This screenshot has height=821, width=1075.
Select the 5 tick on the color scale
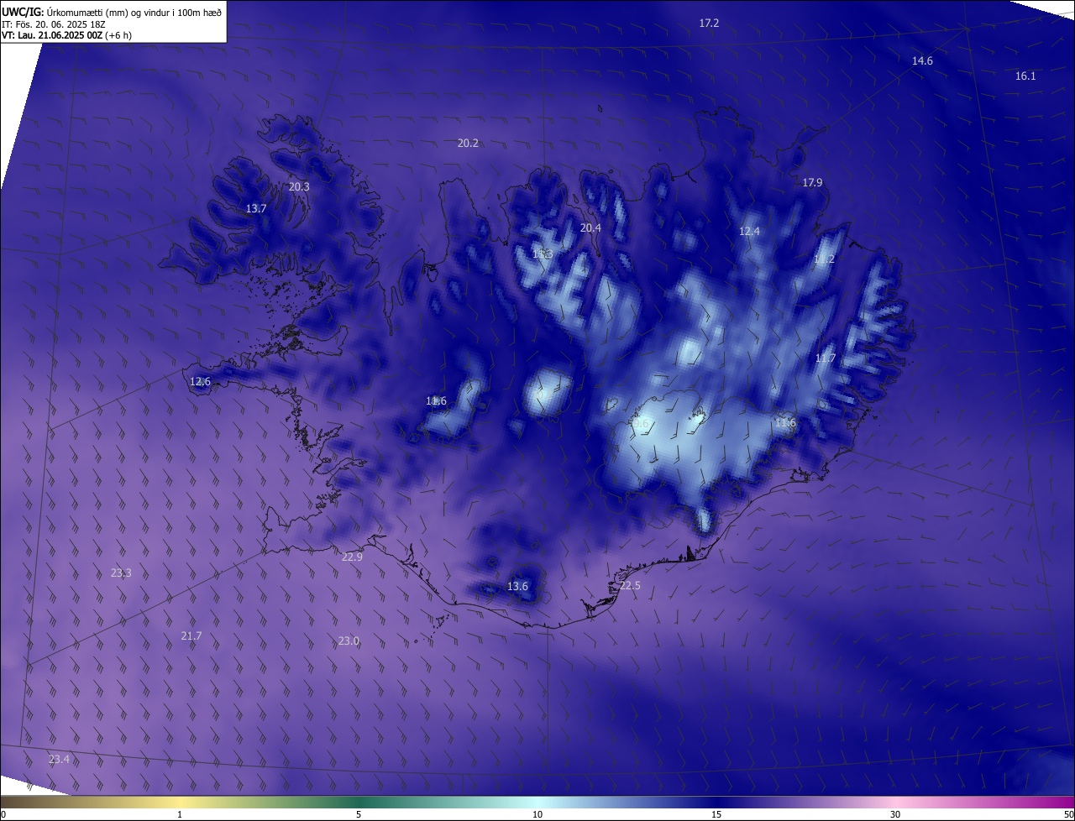[x=359, y=814]
